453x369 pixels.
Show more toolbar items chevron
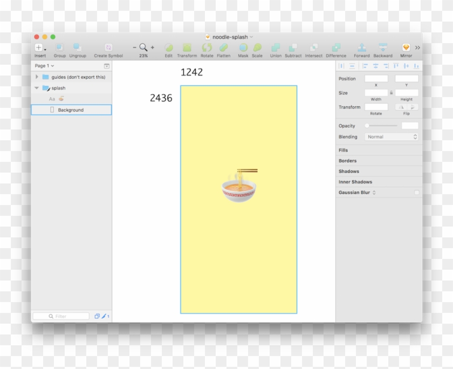[417, 47]
